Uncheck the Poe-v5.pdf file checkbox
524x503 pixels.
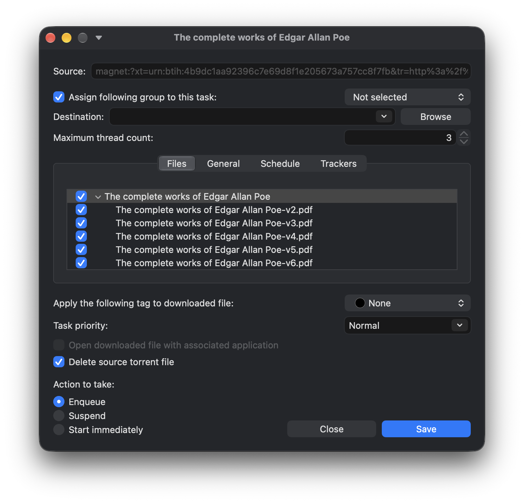click(81, 249)
